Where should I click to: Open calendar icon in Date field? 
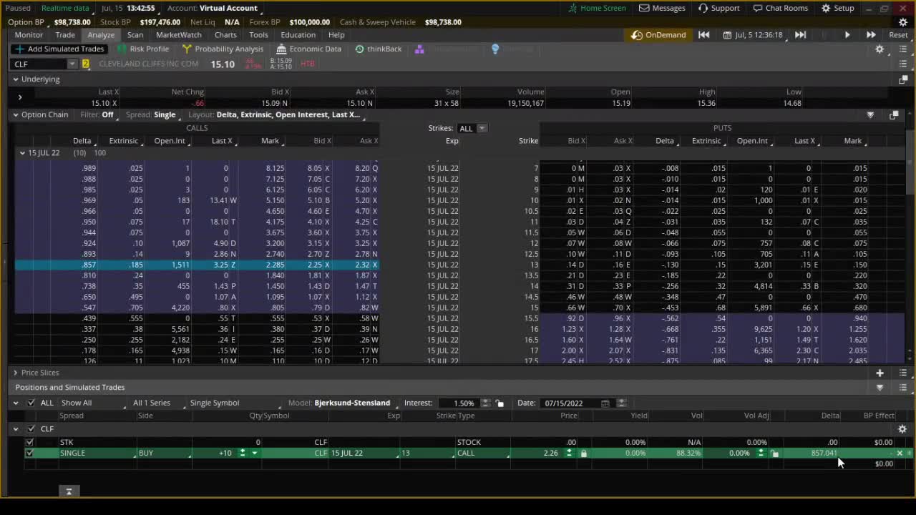605,403
